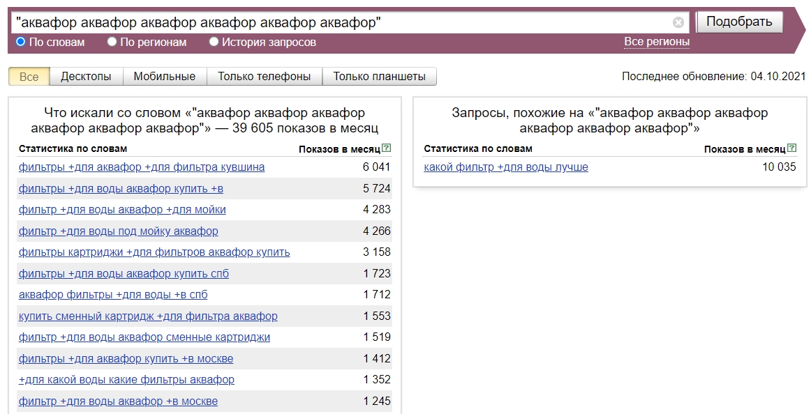The image size is (811, 414).
Task: Open similar query какой фильтр +для воды лучше
Action: coord(507,167)
